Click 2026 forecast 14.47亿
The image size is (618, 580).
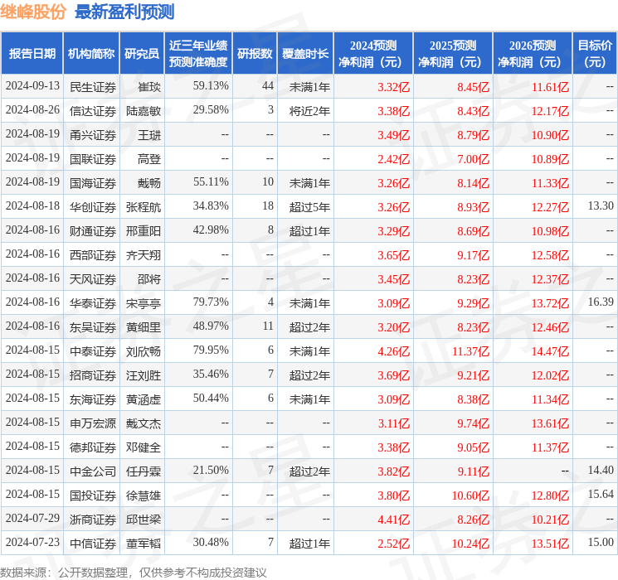tap(551, 350)
